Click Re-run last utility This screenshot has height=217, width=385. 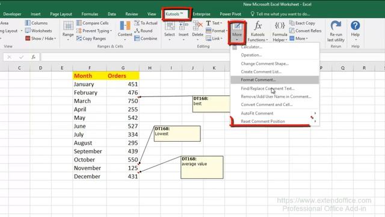point(336,31)
